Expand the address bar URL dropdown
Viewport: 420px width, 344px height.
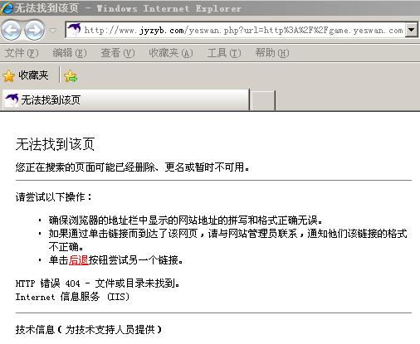(411, 30)
